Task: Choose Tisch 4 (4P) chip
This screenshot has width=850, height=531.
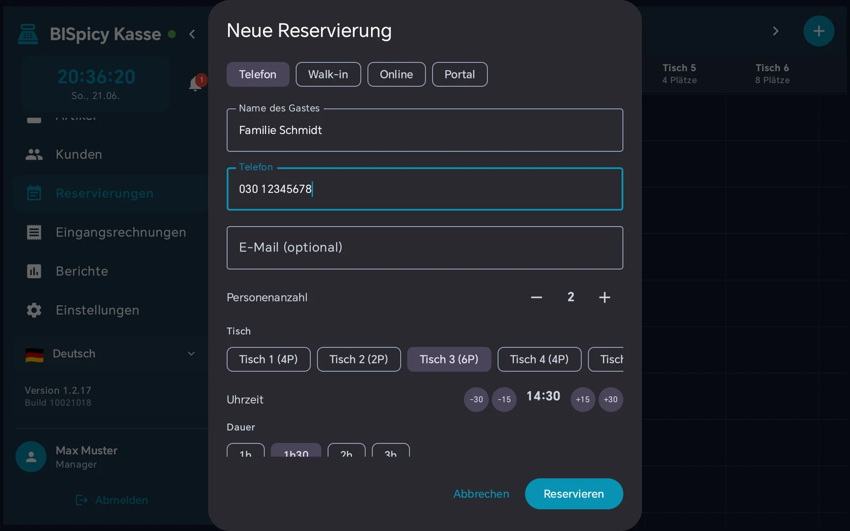Action: tap(539, 359)
